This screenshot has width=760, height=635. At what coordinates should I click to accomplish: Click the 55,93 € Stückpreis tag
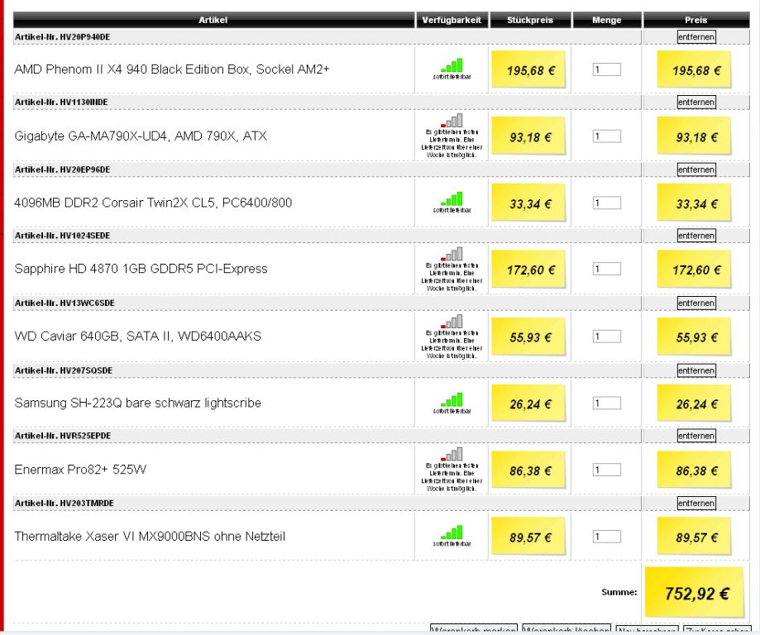click(528, 337)
